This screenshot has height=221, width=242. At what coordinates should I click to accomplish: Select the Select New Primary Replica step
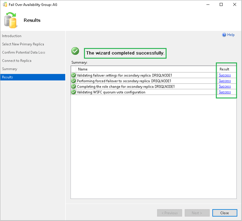point(23,44)
